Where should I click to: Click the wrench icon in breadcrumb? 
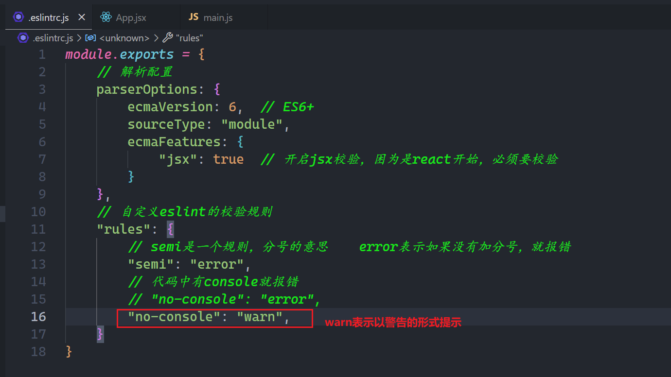167,37
